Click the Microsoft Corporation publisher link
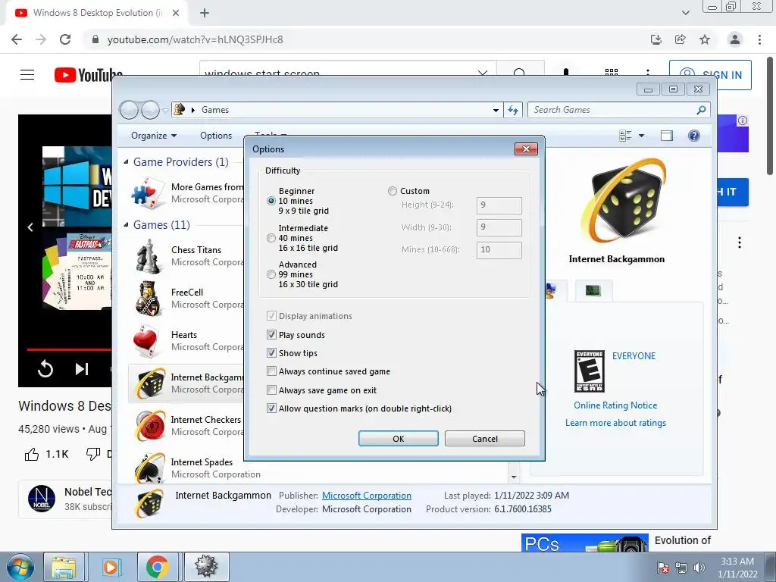Viewport: 776px width, 582px height. [367, 496]
